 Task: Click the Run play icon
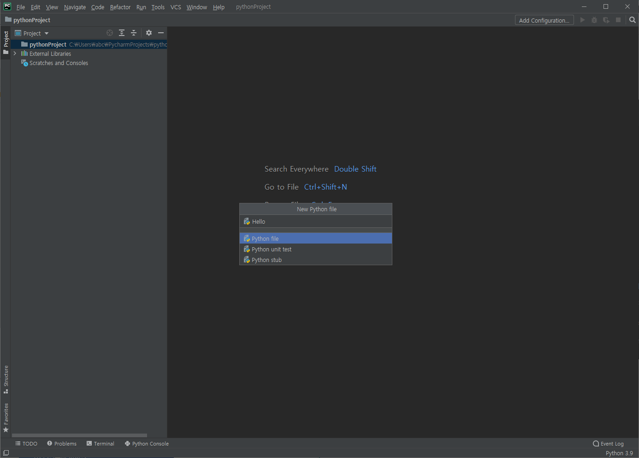583,20
